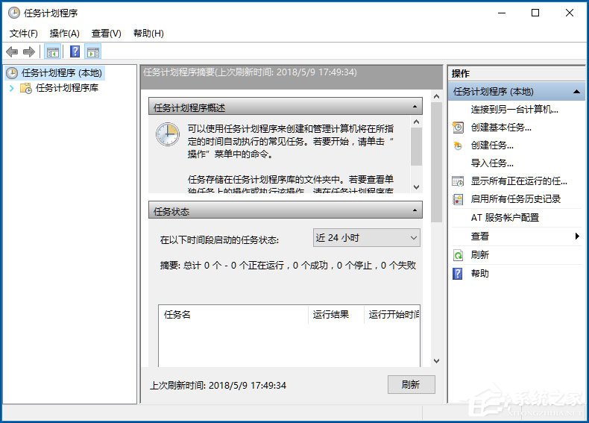Image resolution: width=589 pixels, height=423 pixels.
Task: Click 显示所有正在运行的任... action
Action: pos(519,181)
